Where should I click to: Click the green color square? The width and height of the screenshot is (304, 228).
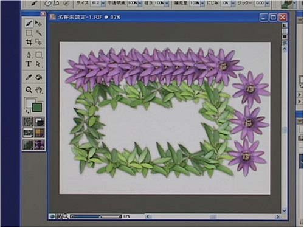37,107
